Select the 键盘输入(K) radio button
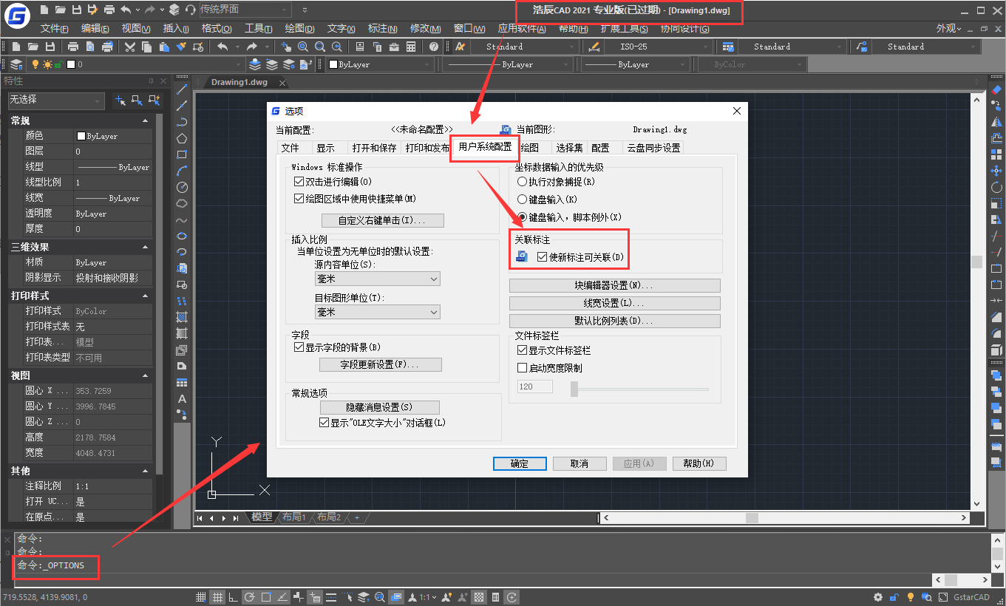This screenshot has height=606, width=1006. click(523, 199)
